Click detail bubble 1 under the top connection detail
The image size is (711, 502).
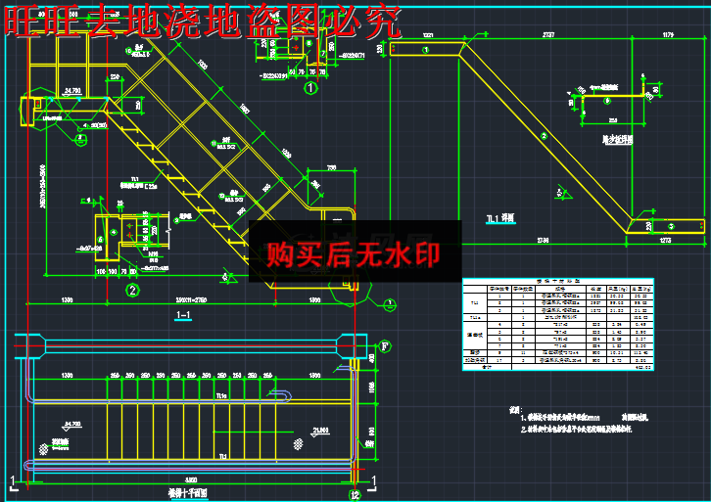310,87
